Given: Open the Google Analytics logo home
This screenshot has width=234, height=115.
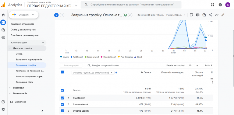Looking at the screenshot, I should point(3,5).
